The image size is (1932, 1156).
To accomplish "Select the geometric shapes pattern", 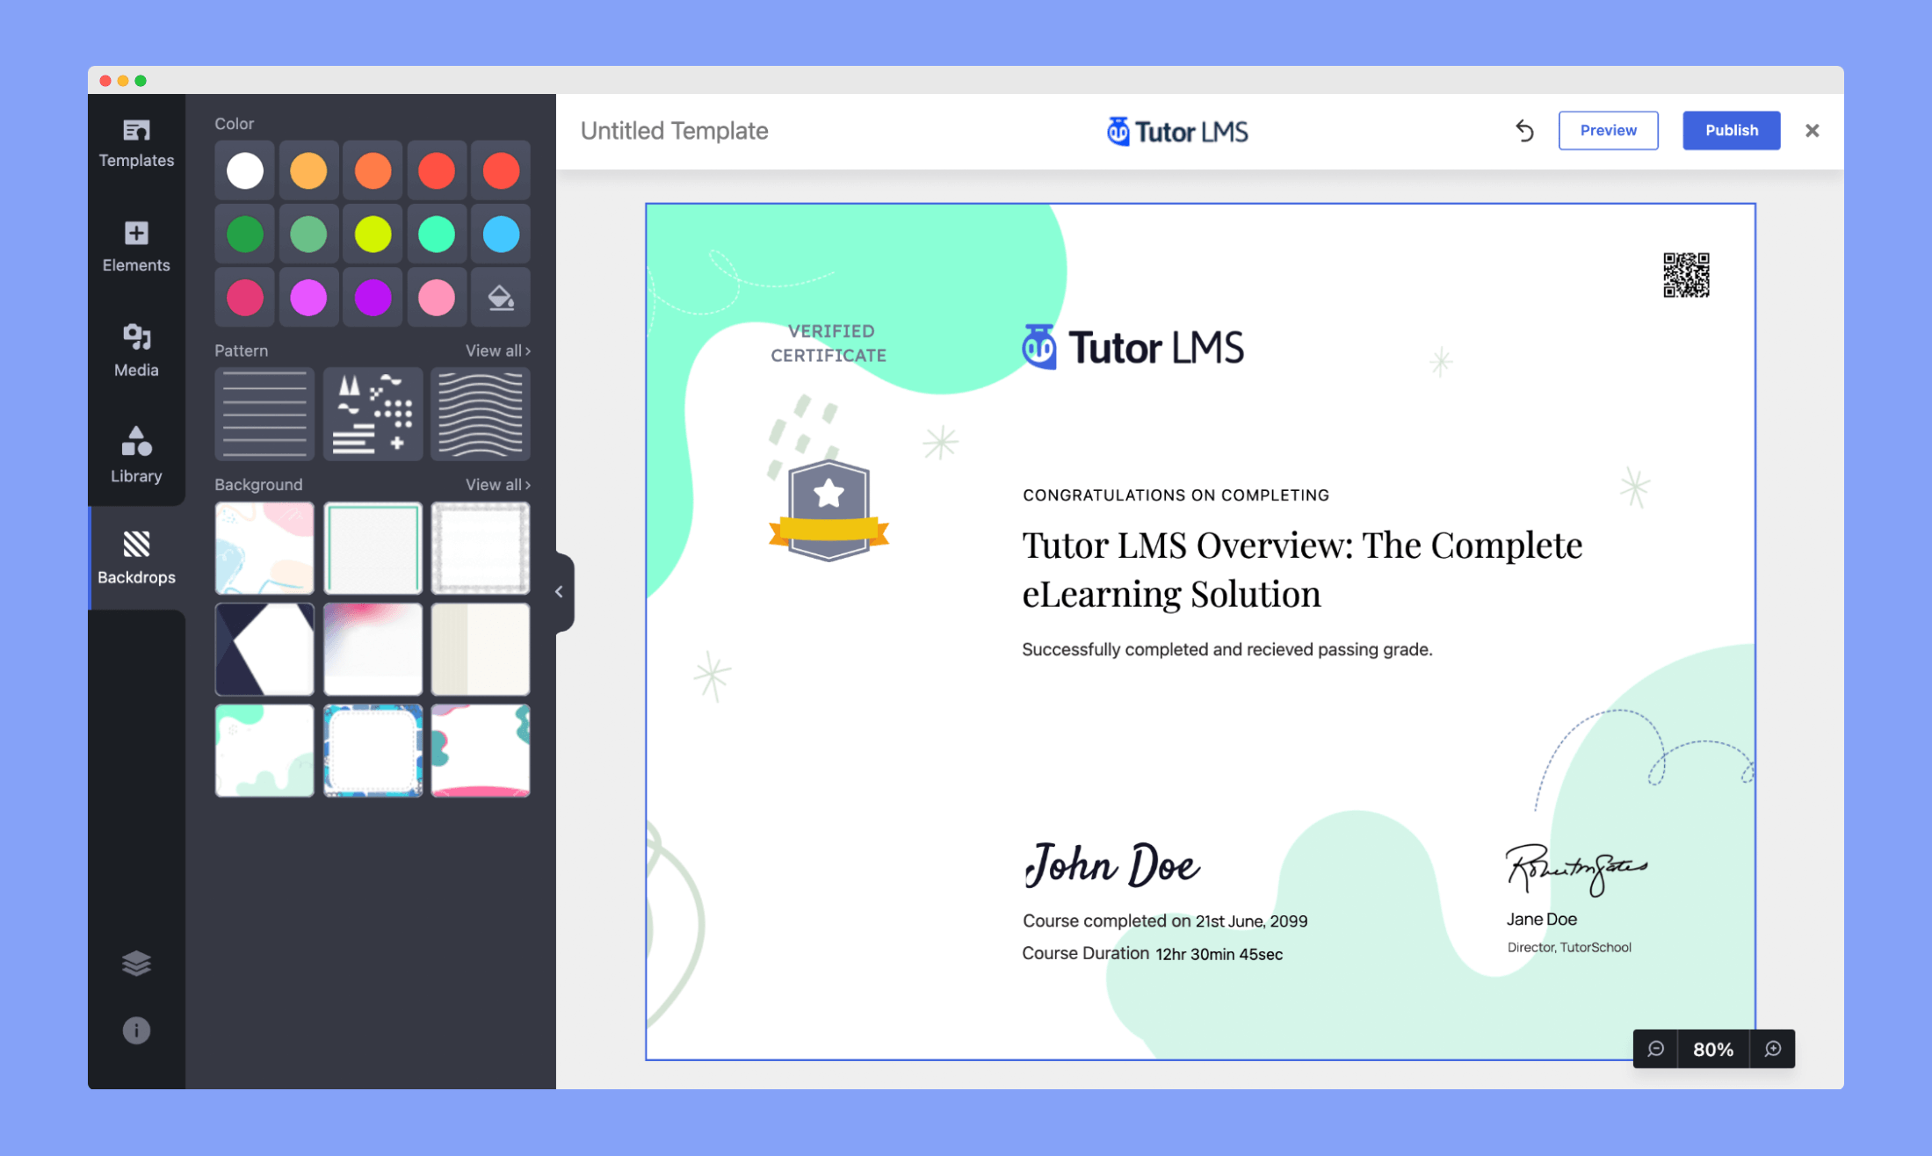I will pyautogui.click(x=373, y=414).
